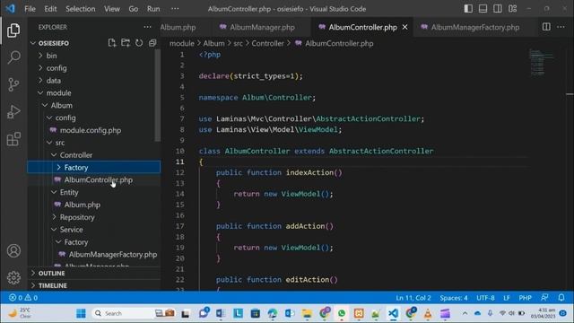This screenshot has height=323, width=574.
Task: Show more menu bar items (ellipsis)
Action: tap(175, 9)
